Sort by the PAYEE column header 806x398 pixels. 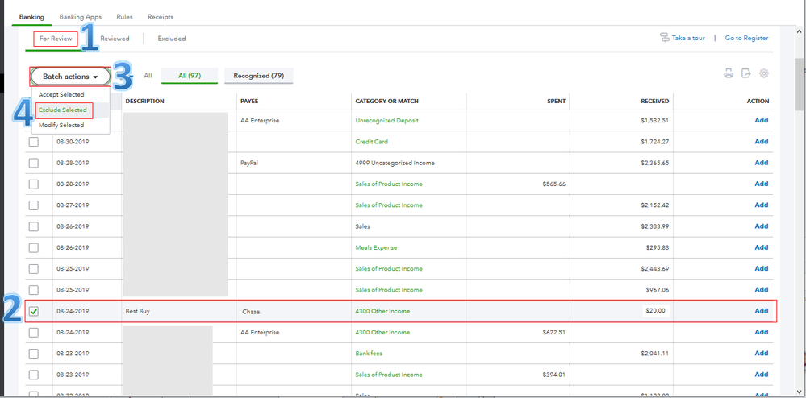pyautogui.click(x=249, y=102)
